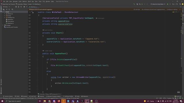Open the Edit menu
This screenshot has width=184, height=103.
point(7,1)
